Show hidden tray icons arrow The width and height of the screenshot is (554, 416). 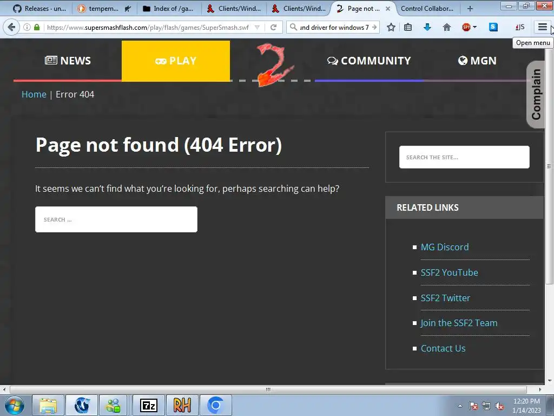click(460, 406)
